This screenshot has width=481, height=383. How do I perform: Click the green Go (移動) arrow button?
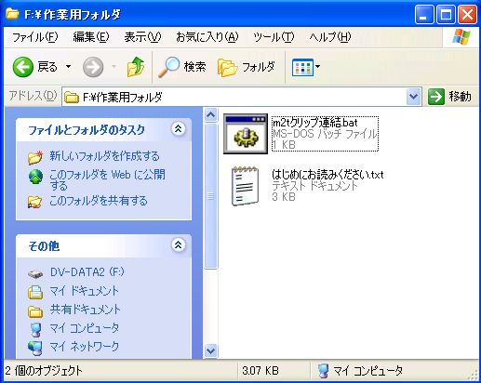click(436, 97)
